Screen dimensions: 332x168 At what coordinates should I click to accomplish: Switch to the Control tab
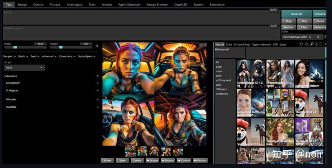click(x=38, y=5)
